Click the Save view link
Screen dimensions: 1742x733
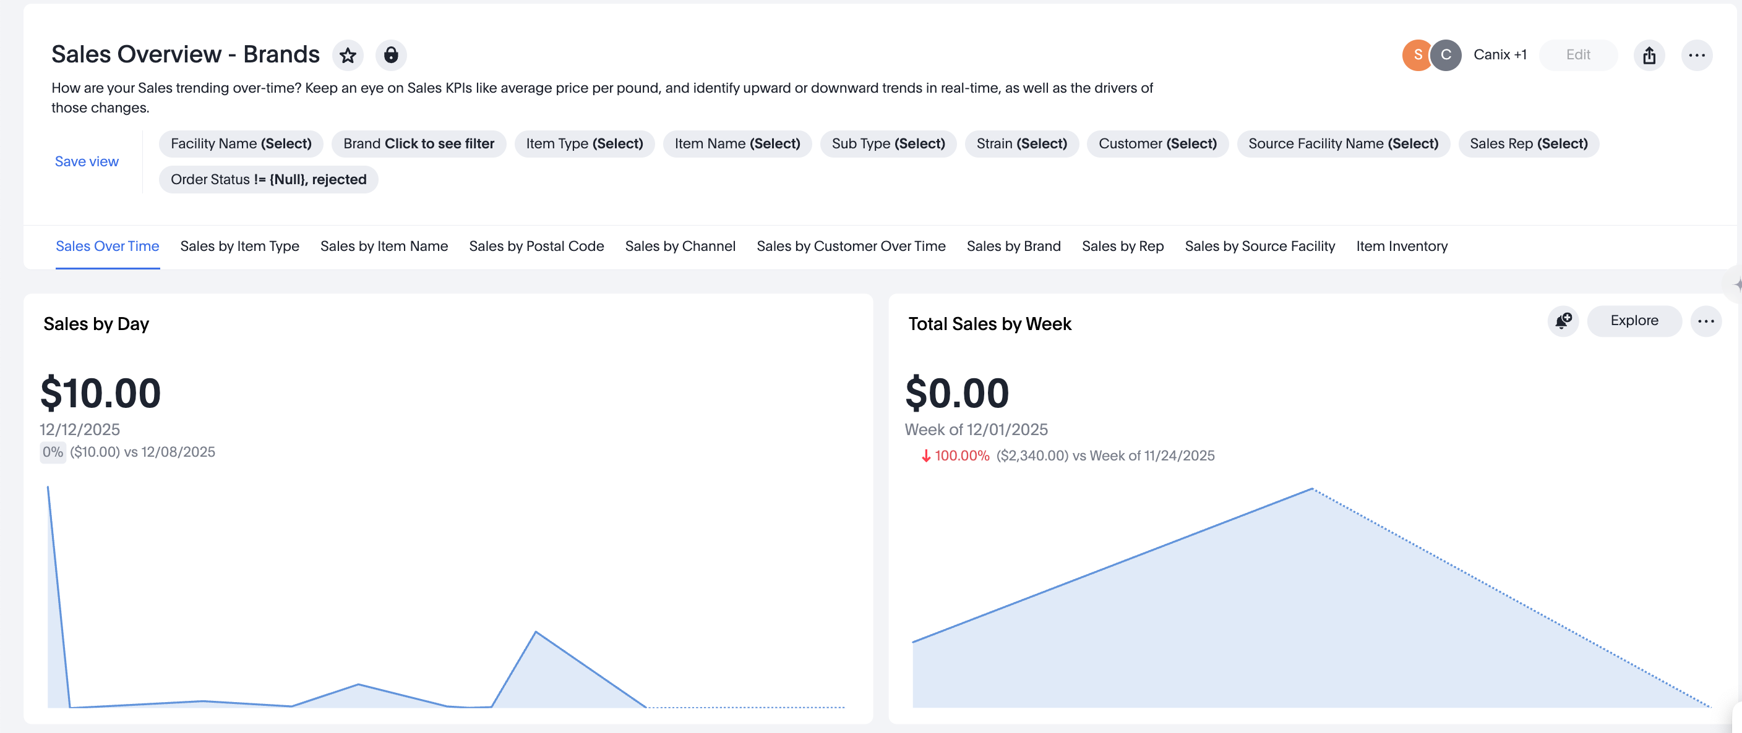[x=87, y=161]
